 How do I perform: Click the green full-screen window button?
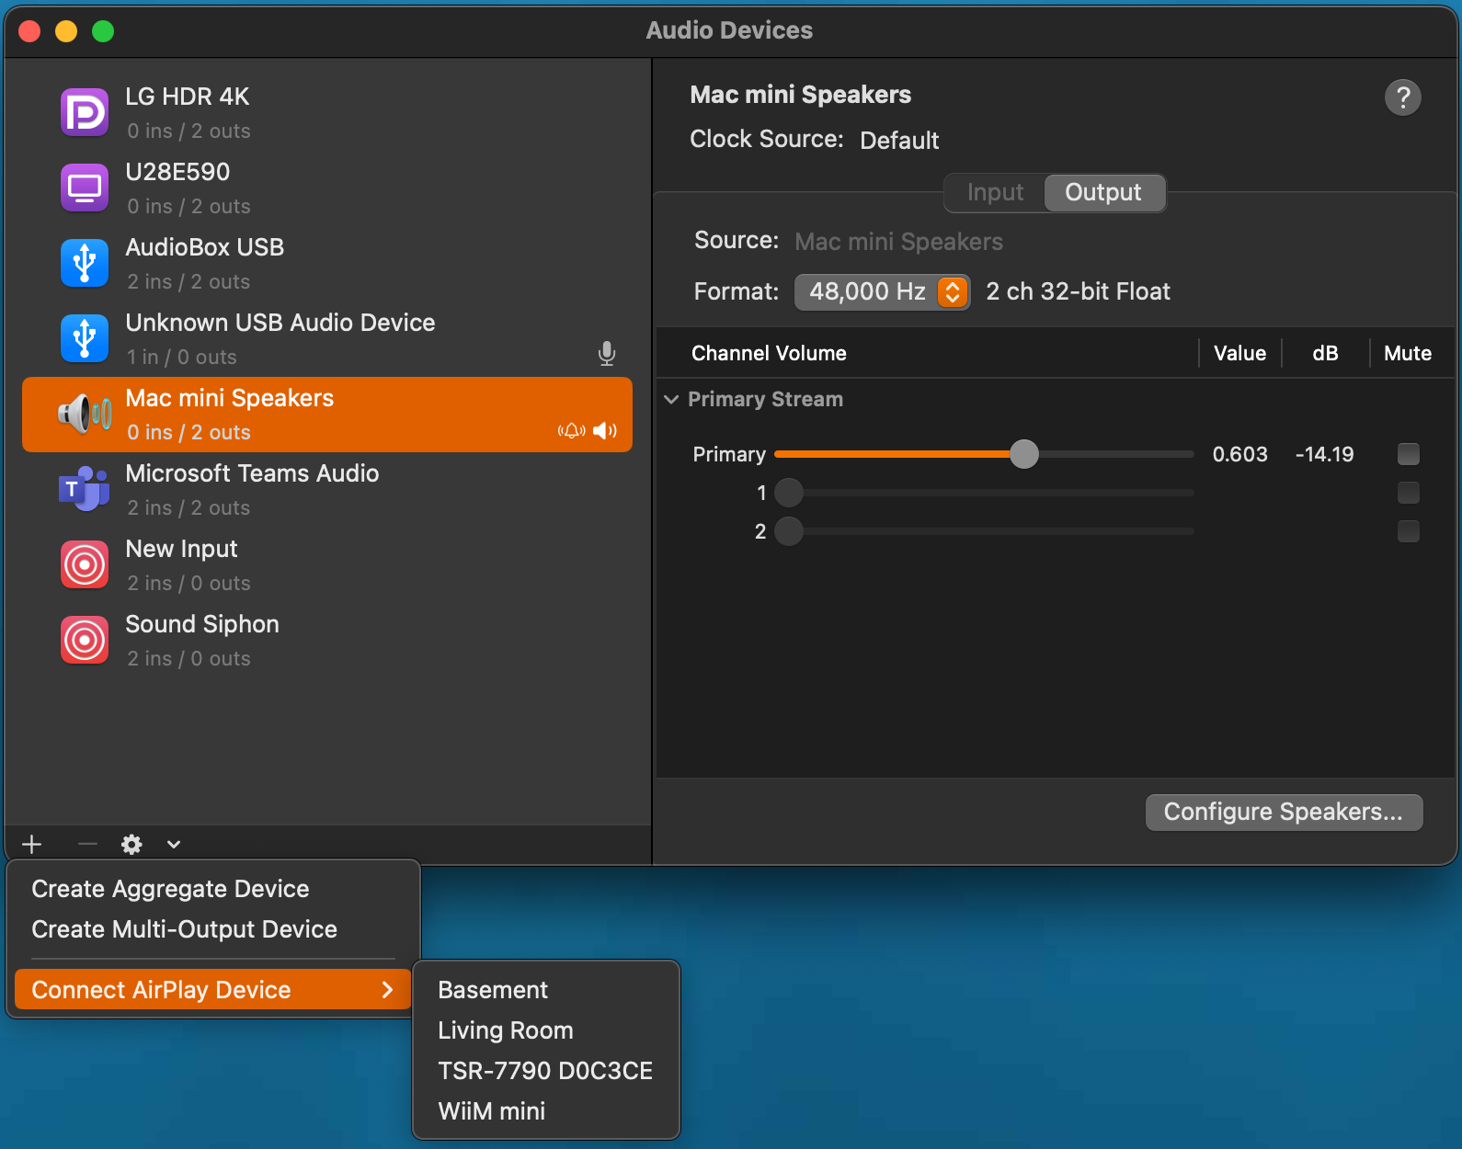(103, 31)
